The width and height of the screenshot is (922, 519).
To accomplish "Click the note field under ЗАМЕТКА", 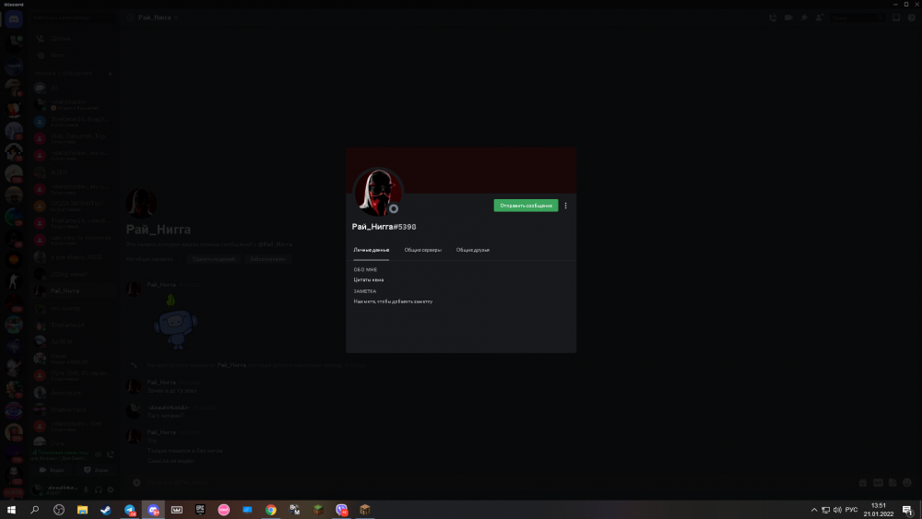I will pos(393,301).
